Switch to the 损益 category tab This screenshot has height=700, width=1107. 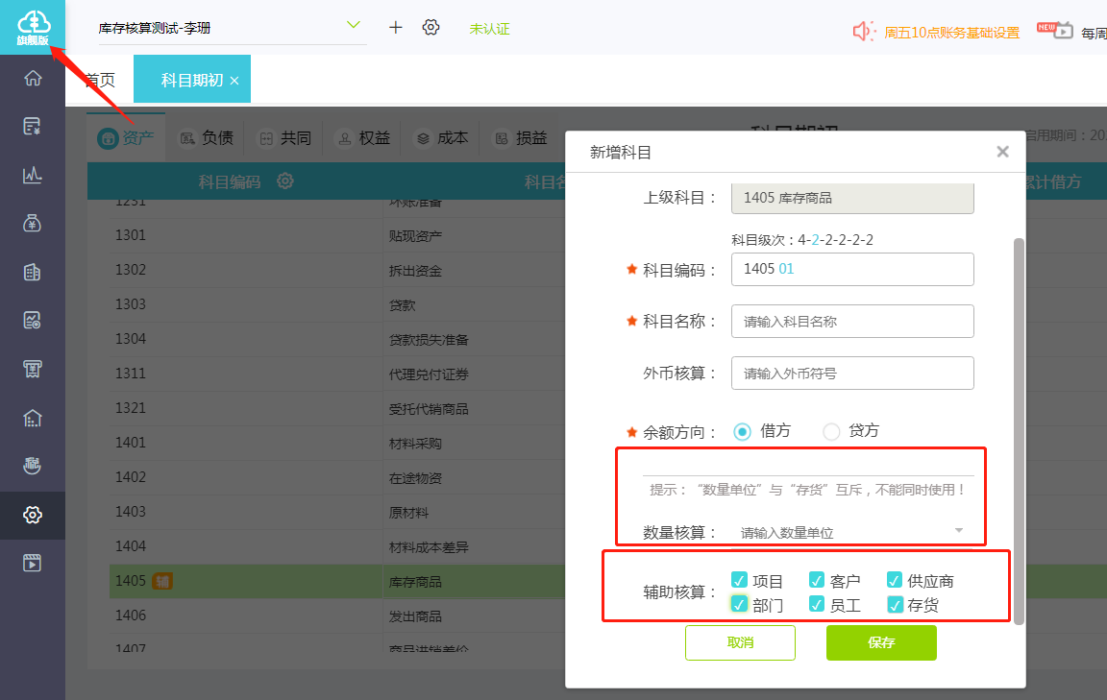[x=521, y=138]
